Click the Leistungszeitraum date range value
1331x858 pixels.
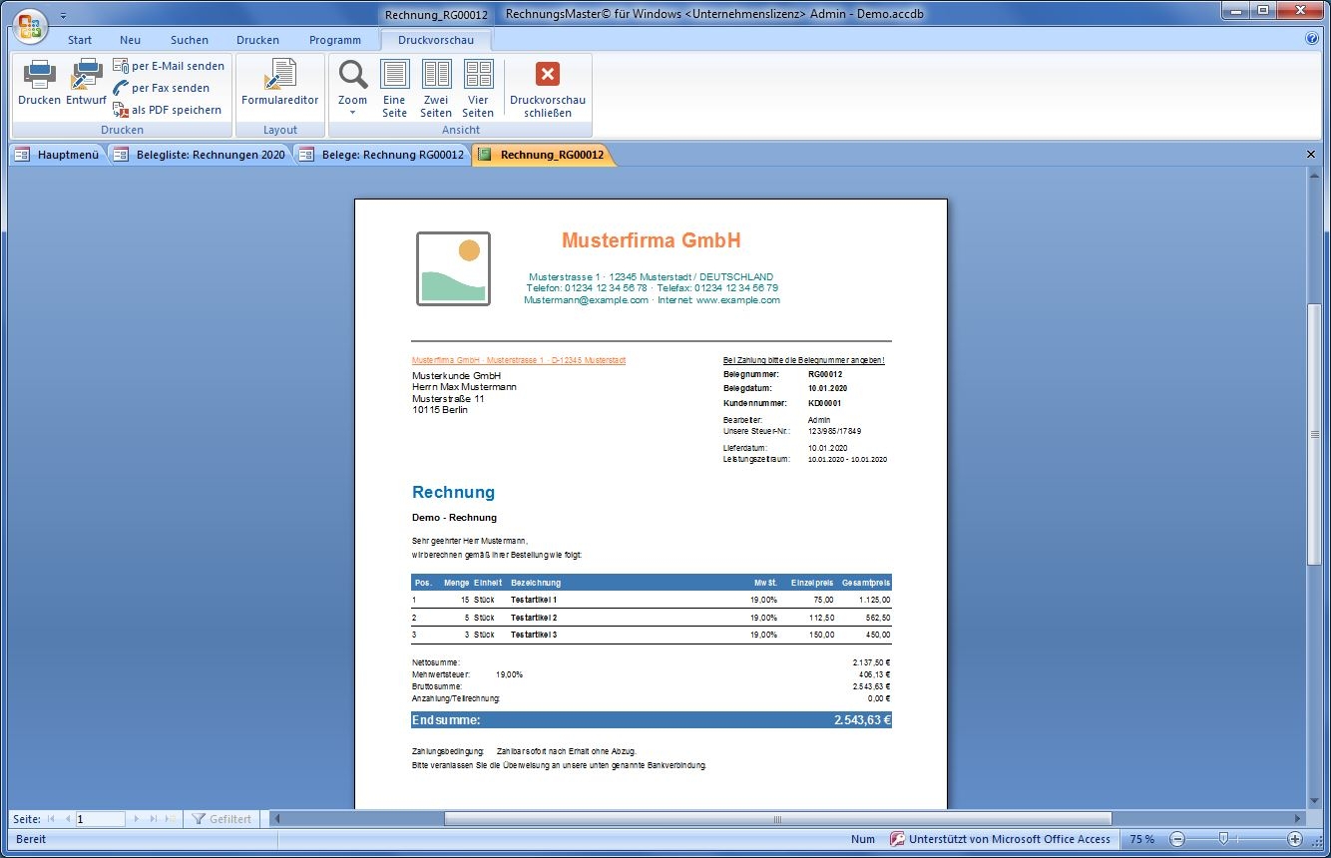pos(847,460)
